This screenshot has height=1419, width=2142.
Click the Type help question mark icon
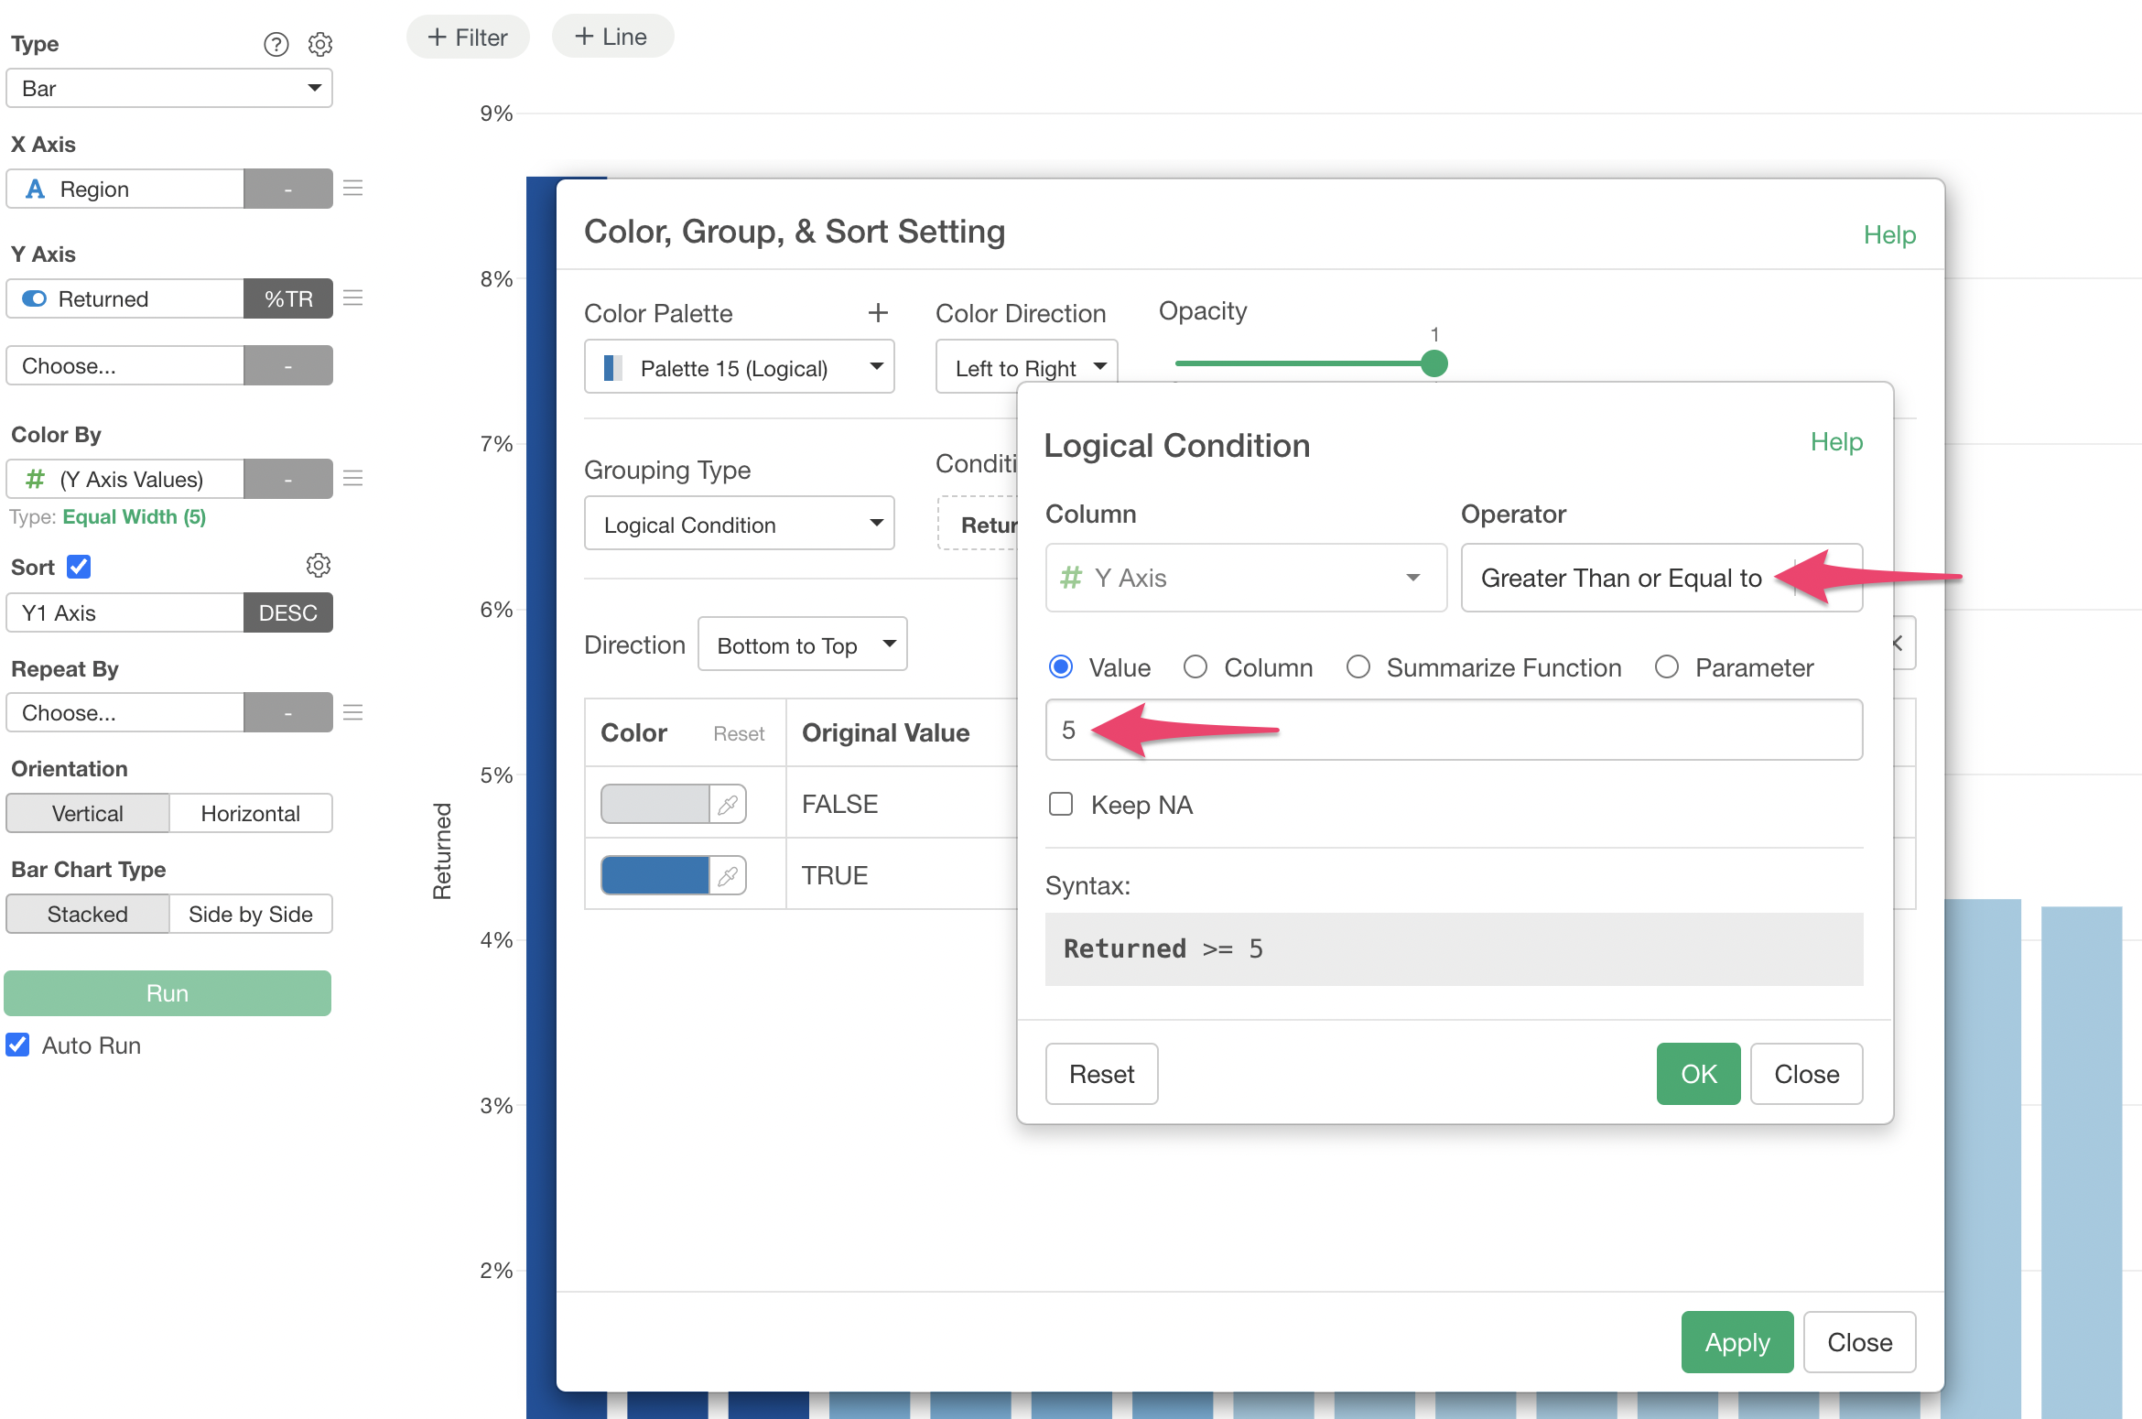pyautogui.click(x=276, y=44)
